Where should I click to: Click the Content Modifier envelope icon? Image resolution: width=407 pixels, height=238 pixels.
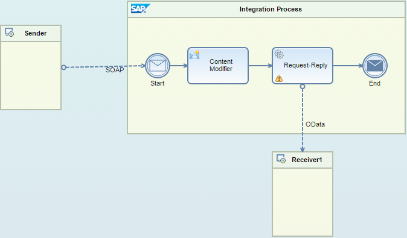194,55
